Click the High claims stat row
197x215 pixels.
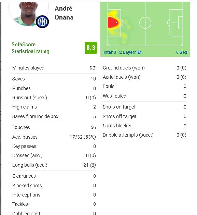[x=54, y=107]
